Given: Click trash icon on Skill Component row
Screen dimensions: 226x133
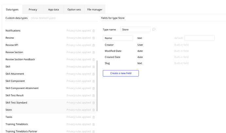Looking at the screenshot, I should [x=94, y=81].
